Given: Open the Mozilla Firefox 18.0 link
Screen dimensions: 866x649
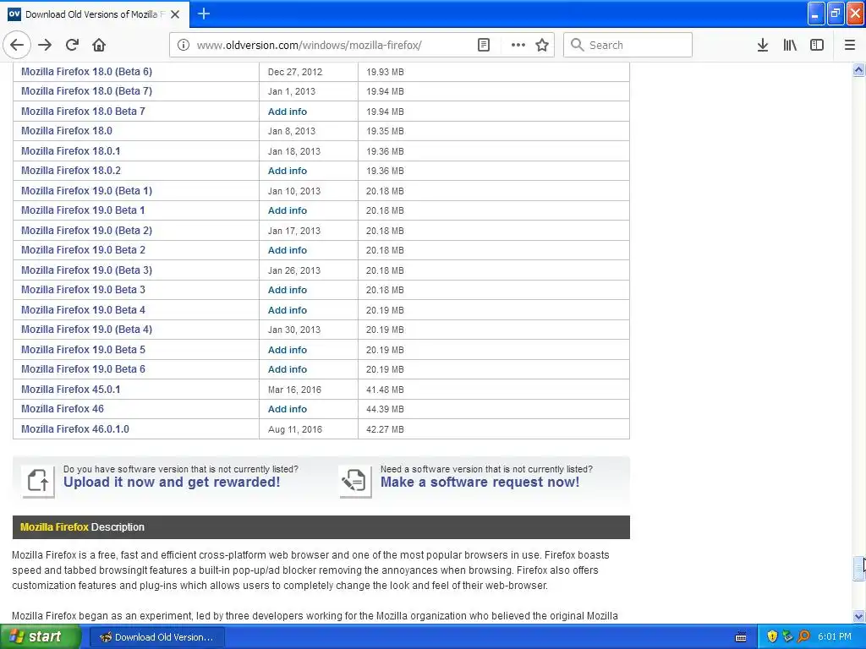Looking at the screenshot, I should pyautogui.click(x=66, y=131).
